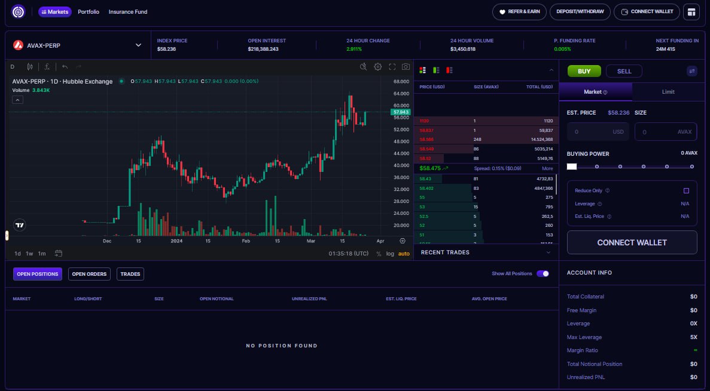Take a chart snapshot with the camera icon
Image resolution: width=710 pixels, height=391 pixels.
(406, 67)
